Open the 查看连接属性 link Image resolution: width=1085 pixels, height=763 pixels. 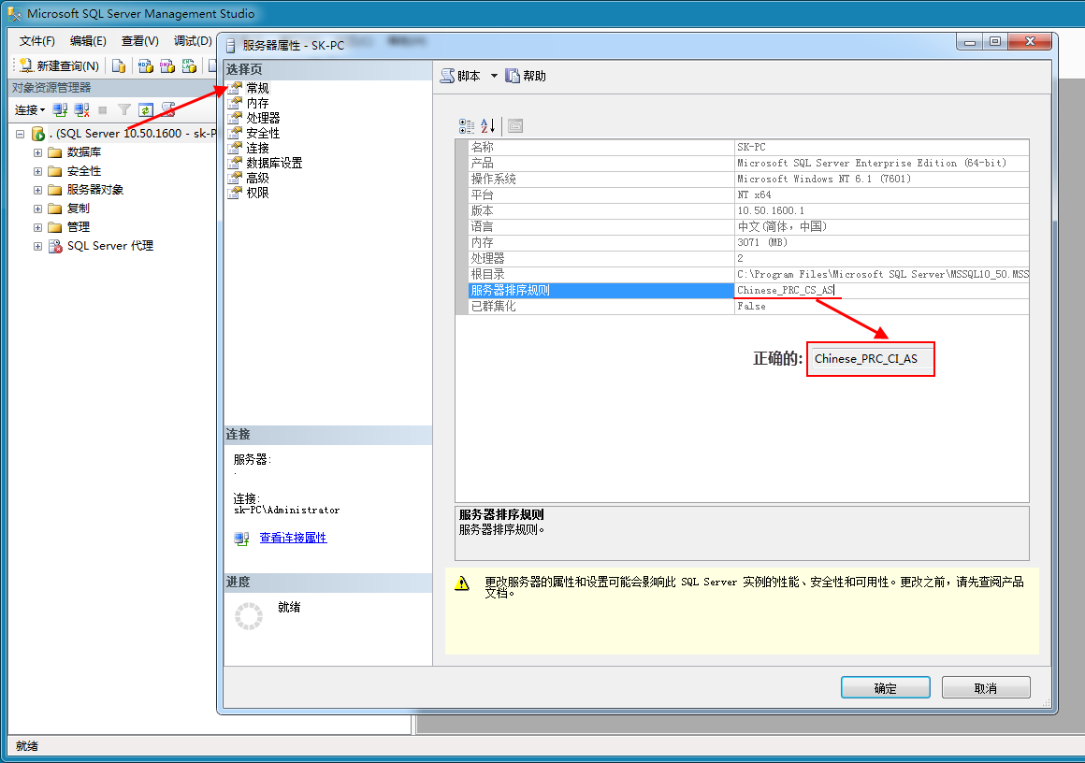pyautogui.click(x=293, y=538)
